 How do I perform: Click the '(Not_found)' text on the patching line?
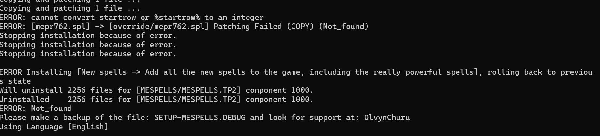(343, 26)
